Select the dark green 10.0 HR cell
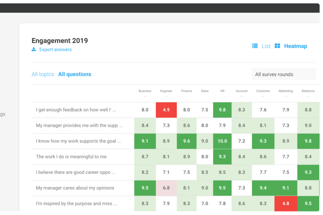The image size is (323, 215). point(222,141)
